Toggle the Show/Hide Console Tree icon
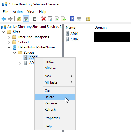Screen dimensions: 131x132 pos(26,19)
